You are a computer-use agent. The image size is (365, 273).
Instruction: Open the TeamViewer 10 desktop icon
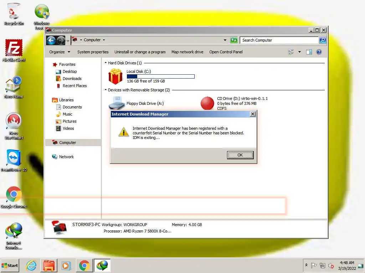pyautogui.click(x=14, y=160)
